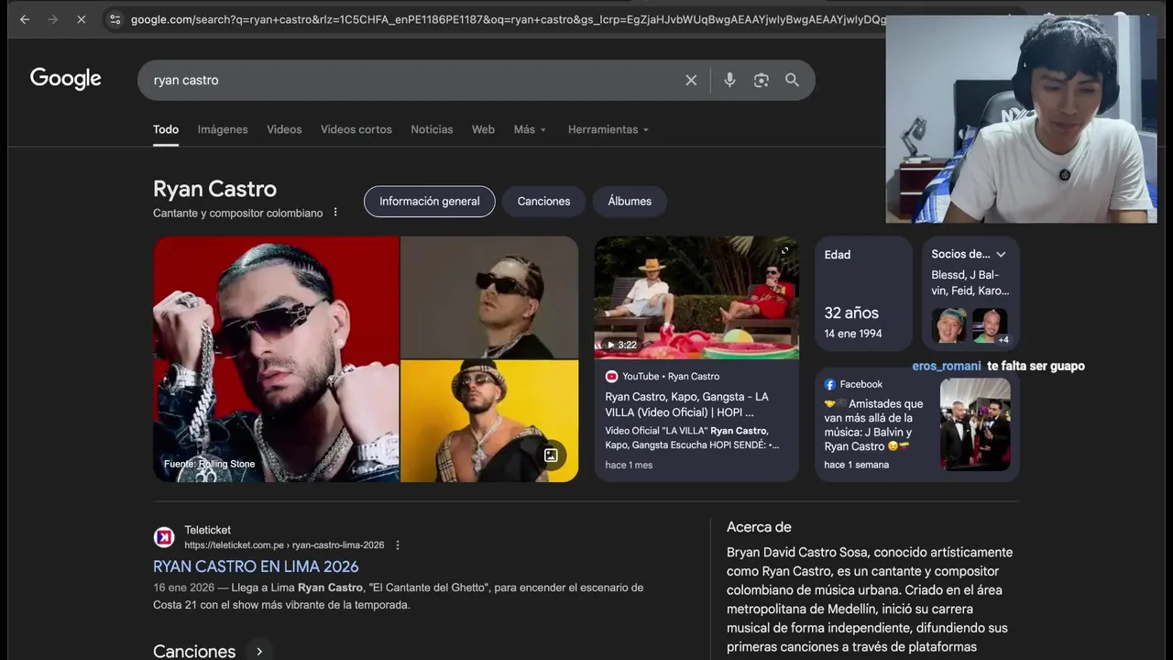Open the LA VILLA video title link
Viewport: 1173px width, 660px height.
point(687,404)
